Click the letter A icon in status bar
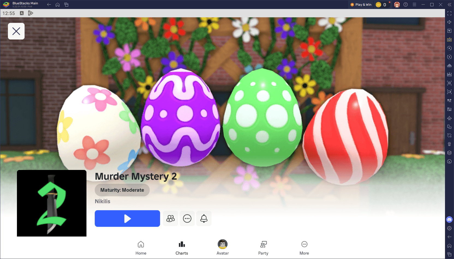The width and height of the screenshot is (454, 259). (22, 13)
